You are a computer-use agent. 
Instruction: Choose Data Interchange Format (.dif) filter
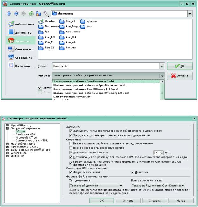click(x=106, y=96)
